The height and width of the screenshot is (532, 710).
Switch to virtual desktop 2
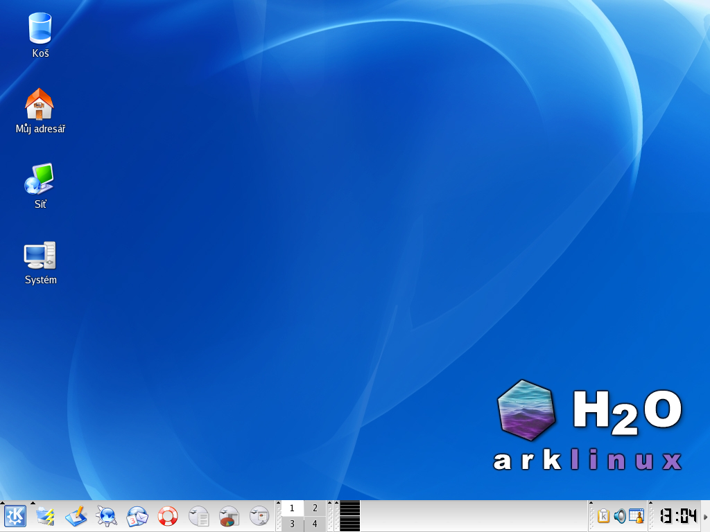[315, 508]
